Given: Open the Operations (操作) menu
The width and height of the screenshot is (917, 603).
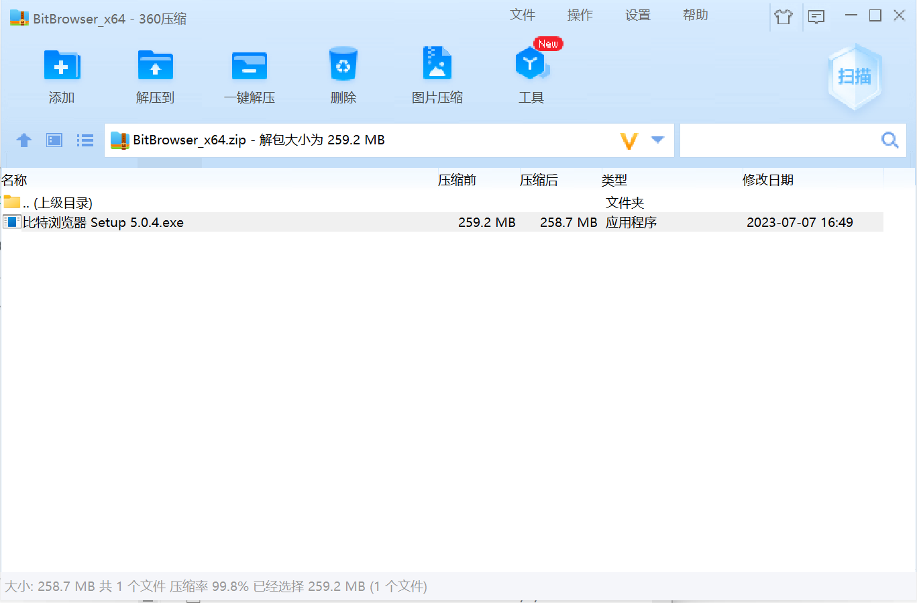Looking at the screenshot, I should tap(580, 15).
